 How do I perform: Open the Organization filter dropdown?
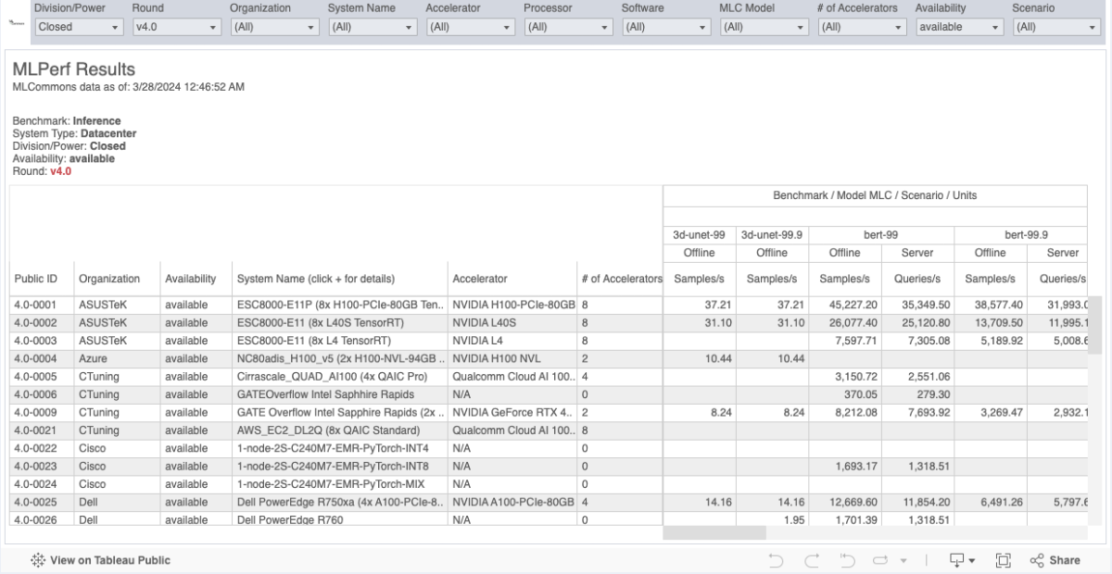[274, 27]
